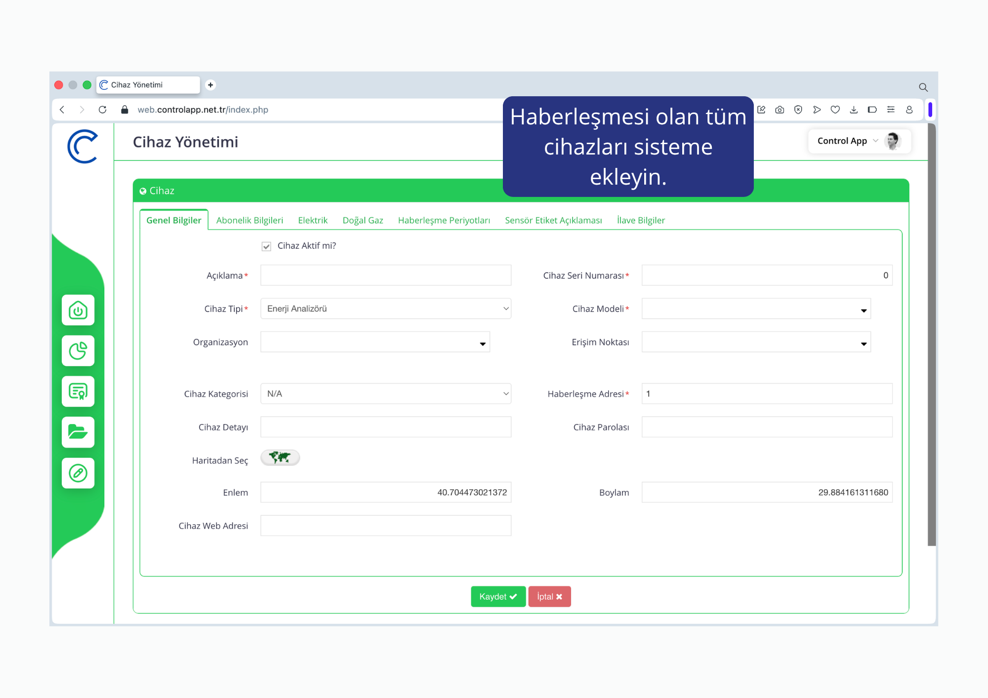Open the Cihaz Modeli dropdown
The width and height of the screenshot is (988, 698).
(756, 309)
